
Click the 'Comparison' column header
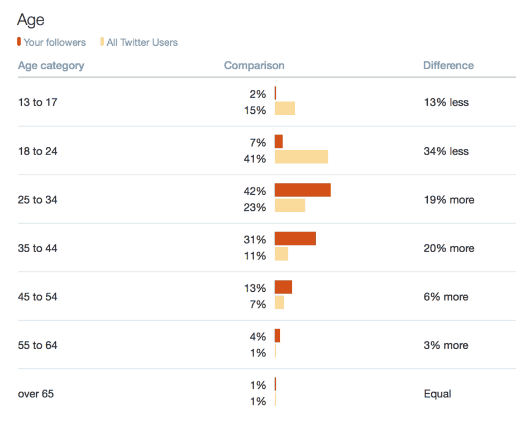[254, 65]
